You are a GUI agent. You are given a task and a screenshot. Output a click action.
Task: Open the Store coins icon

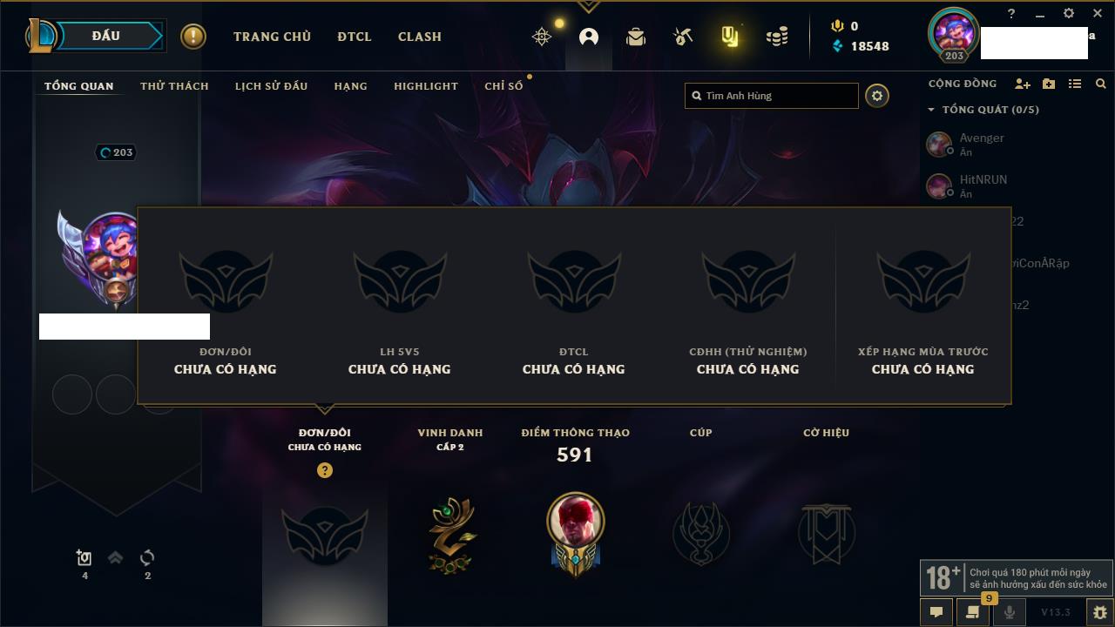pyautogui.click(x=777, y=37)
